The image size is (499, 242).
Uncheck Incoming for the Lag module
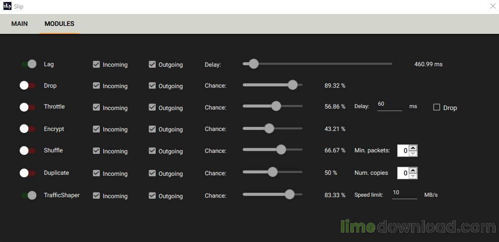coord(96,64)
